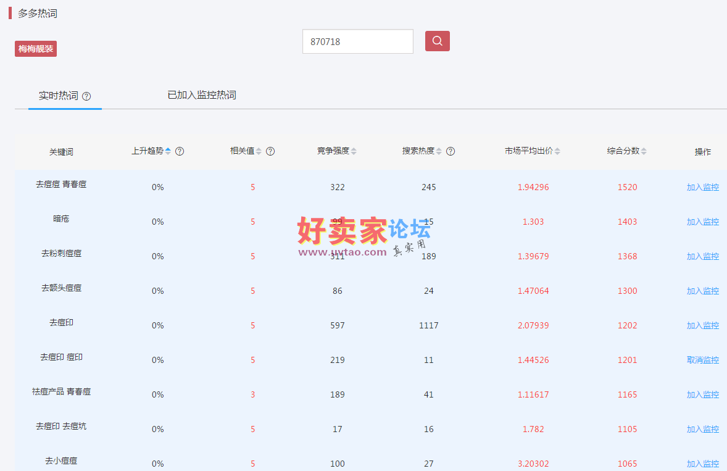Screen dimensions: 727x471
Task: Switch to 已加入监控热词 tab
Action: 202,95
